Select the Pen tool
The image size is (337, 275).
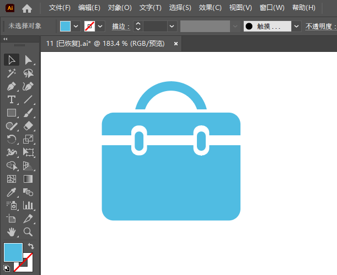[x=12, y=87]
